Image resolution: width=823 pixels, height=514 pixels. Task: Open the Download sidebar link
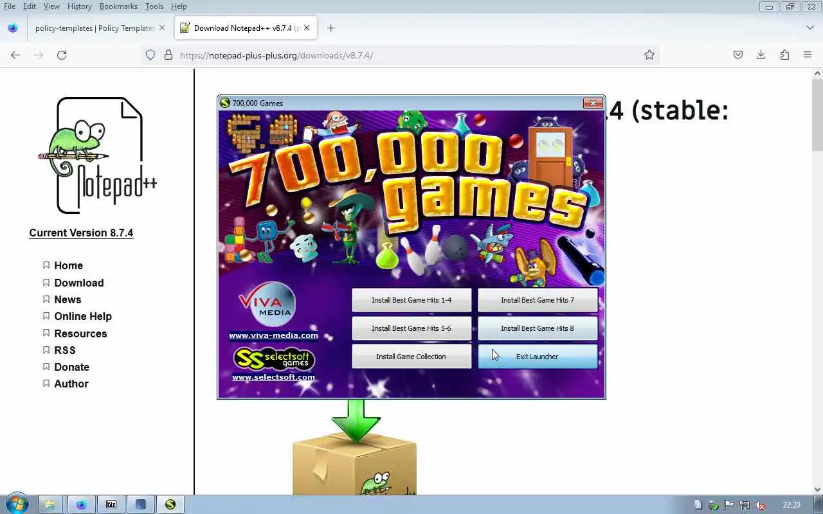pyautogui.click(x=78, y=283)
